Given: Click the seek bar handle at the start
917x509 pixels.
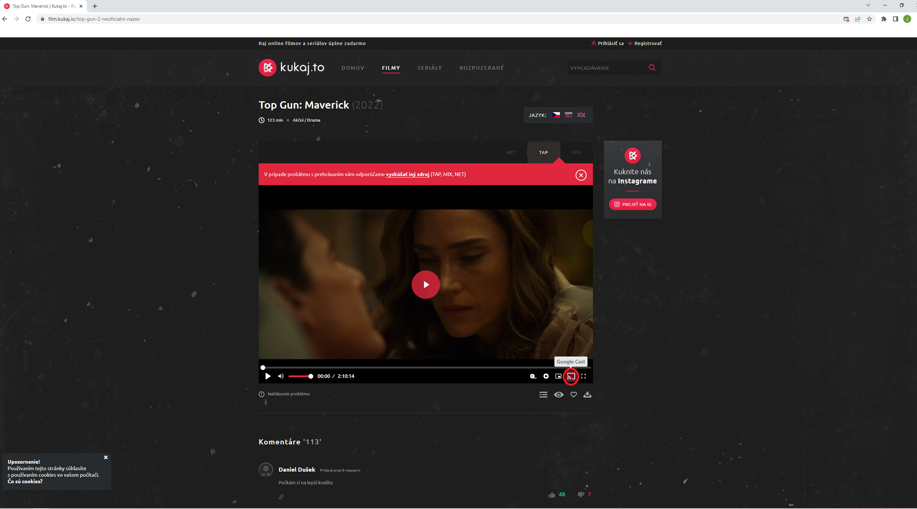Looking at the screenshot, I should point(263,367).
